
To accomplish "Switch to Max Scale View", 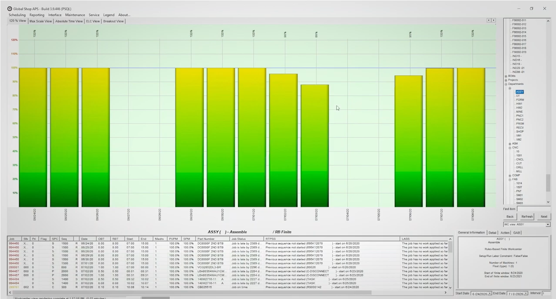I will point(40,21).
